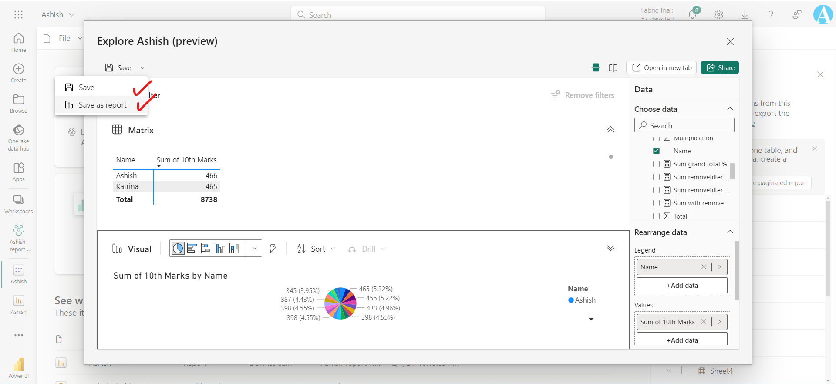Click the Open in new tab button
This screenshot has width=836, height=384.
coord(662,68)
